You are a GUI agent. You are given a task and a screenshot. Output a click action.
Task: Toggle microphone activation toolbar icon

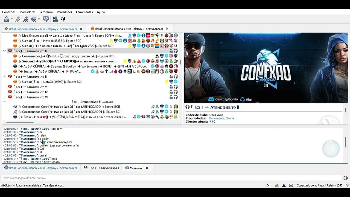[x=17, y=19]
